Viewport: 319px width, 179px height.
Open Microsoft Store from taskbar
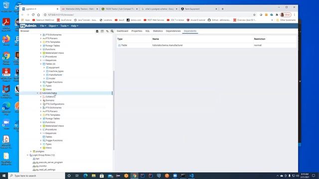[102, 176]
